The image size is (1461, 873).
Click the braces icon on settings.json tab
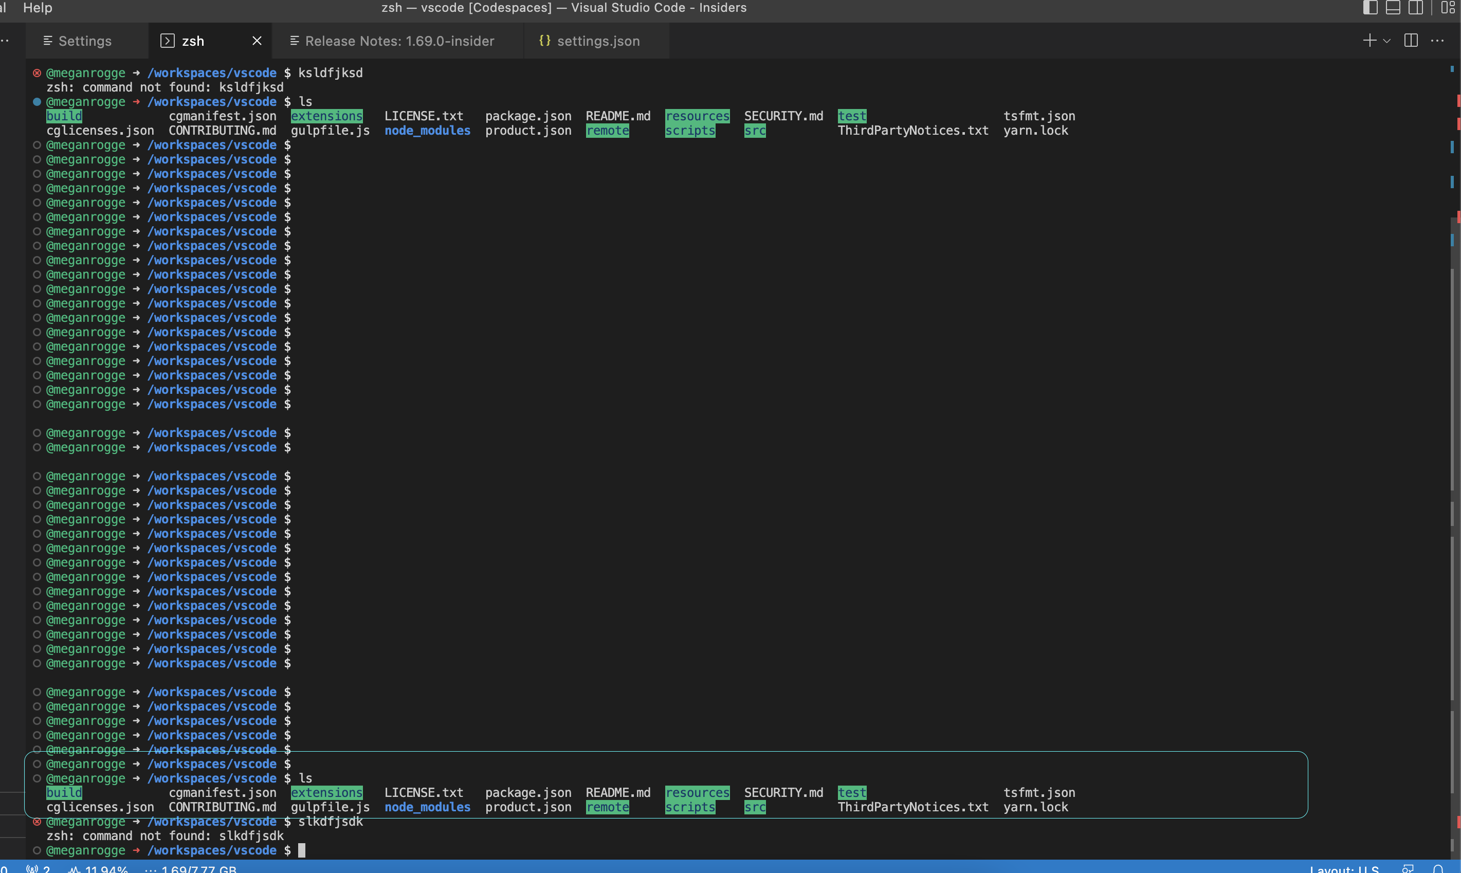[x=544, y=40]
